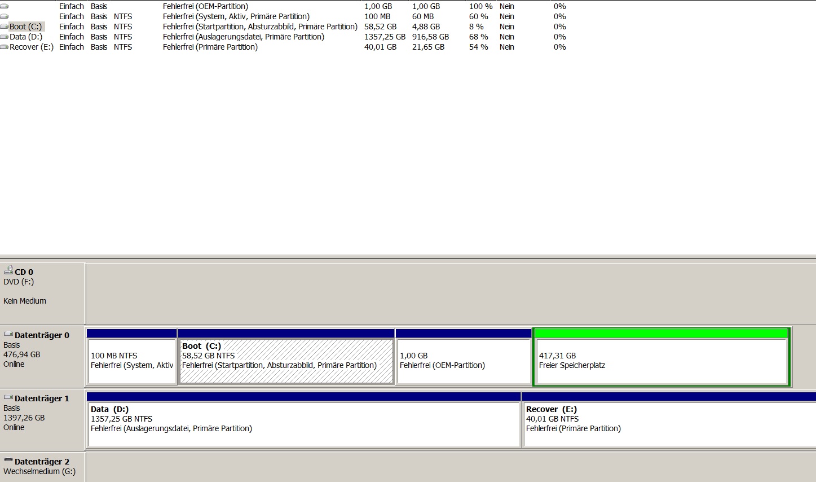Select the Recover (E:) 40,01 GB partition block
816x482 pixels.
point(669,424)
